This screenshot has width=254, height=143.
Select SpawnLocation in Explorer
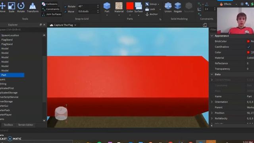[x=10, y=35]
